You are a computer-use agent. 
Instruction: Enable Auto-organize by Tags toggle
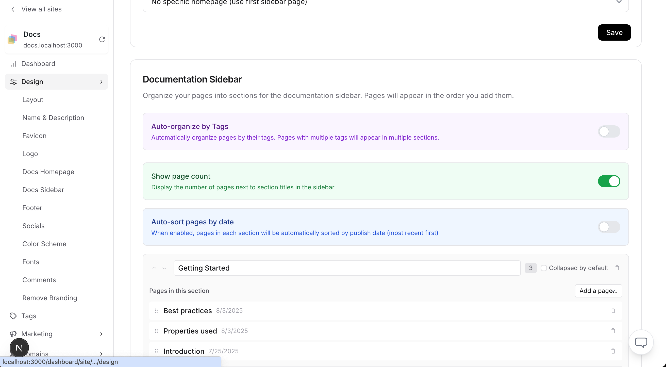point(609,131)
